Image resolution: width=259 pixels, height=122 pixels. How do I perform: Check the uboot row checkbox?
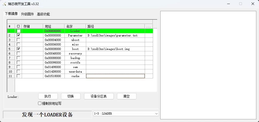[18, 40]
